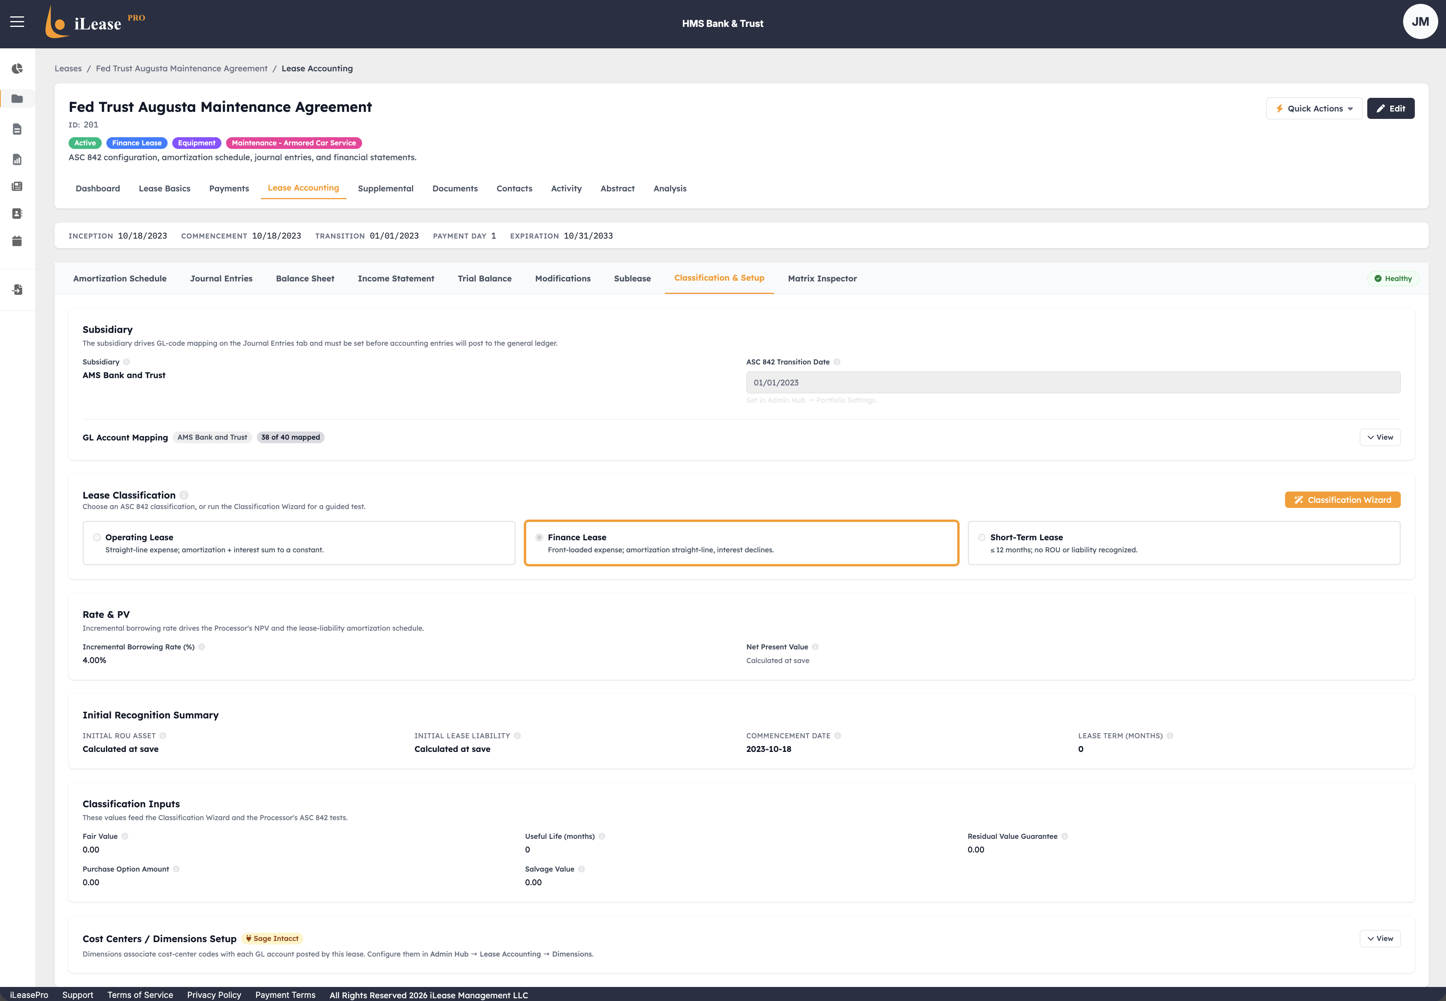Click info icon beside Initial Lease Liability
The width and height of the screenshot is (1446, 1001).
(517, 736)
